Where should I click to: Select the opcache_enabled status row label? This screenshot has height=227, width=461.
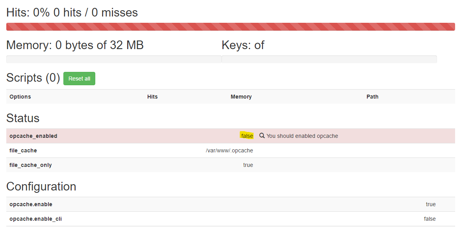(33, 136)
